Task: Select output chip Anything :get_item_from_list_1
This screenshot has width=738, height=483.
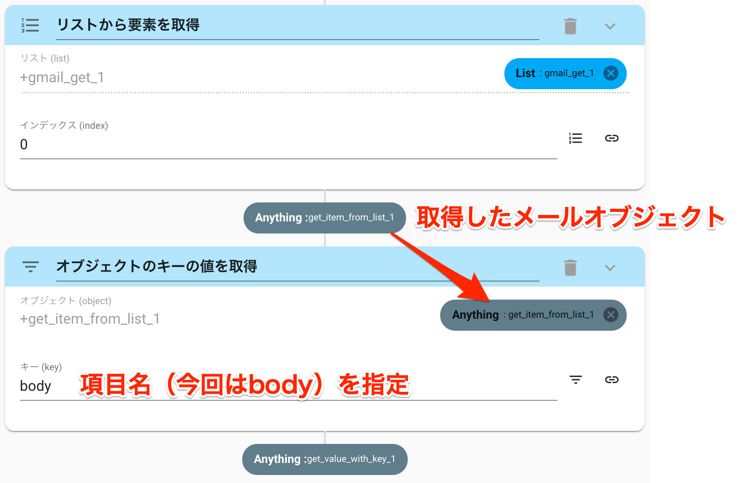Action: [325, 217]
